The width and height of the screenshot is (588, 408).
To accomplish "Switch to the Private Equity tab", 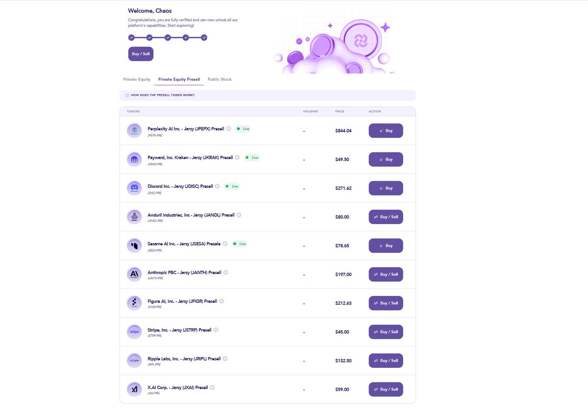I will 137,79.
